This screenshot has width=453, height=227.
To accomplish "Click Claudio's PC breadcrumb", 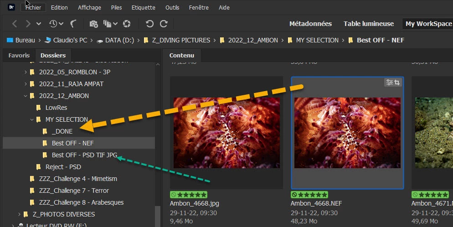I will [x=70, y=40].
